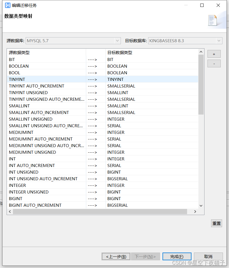The width and height of the screenshot is (229, 268).
Task: Cancel the dialog with 取消
Action: tap(208, 256)
